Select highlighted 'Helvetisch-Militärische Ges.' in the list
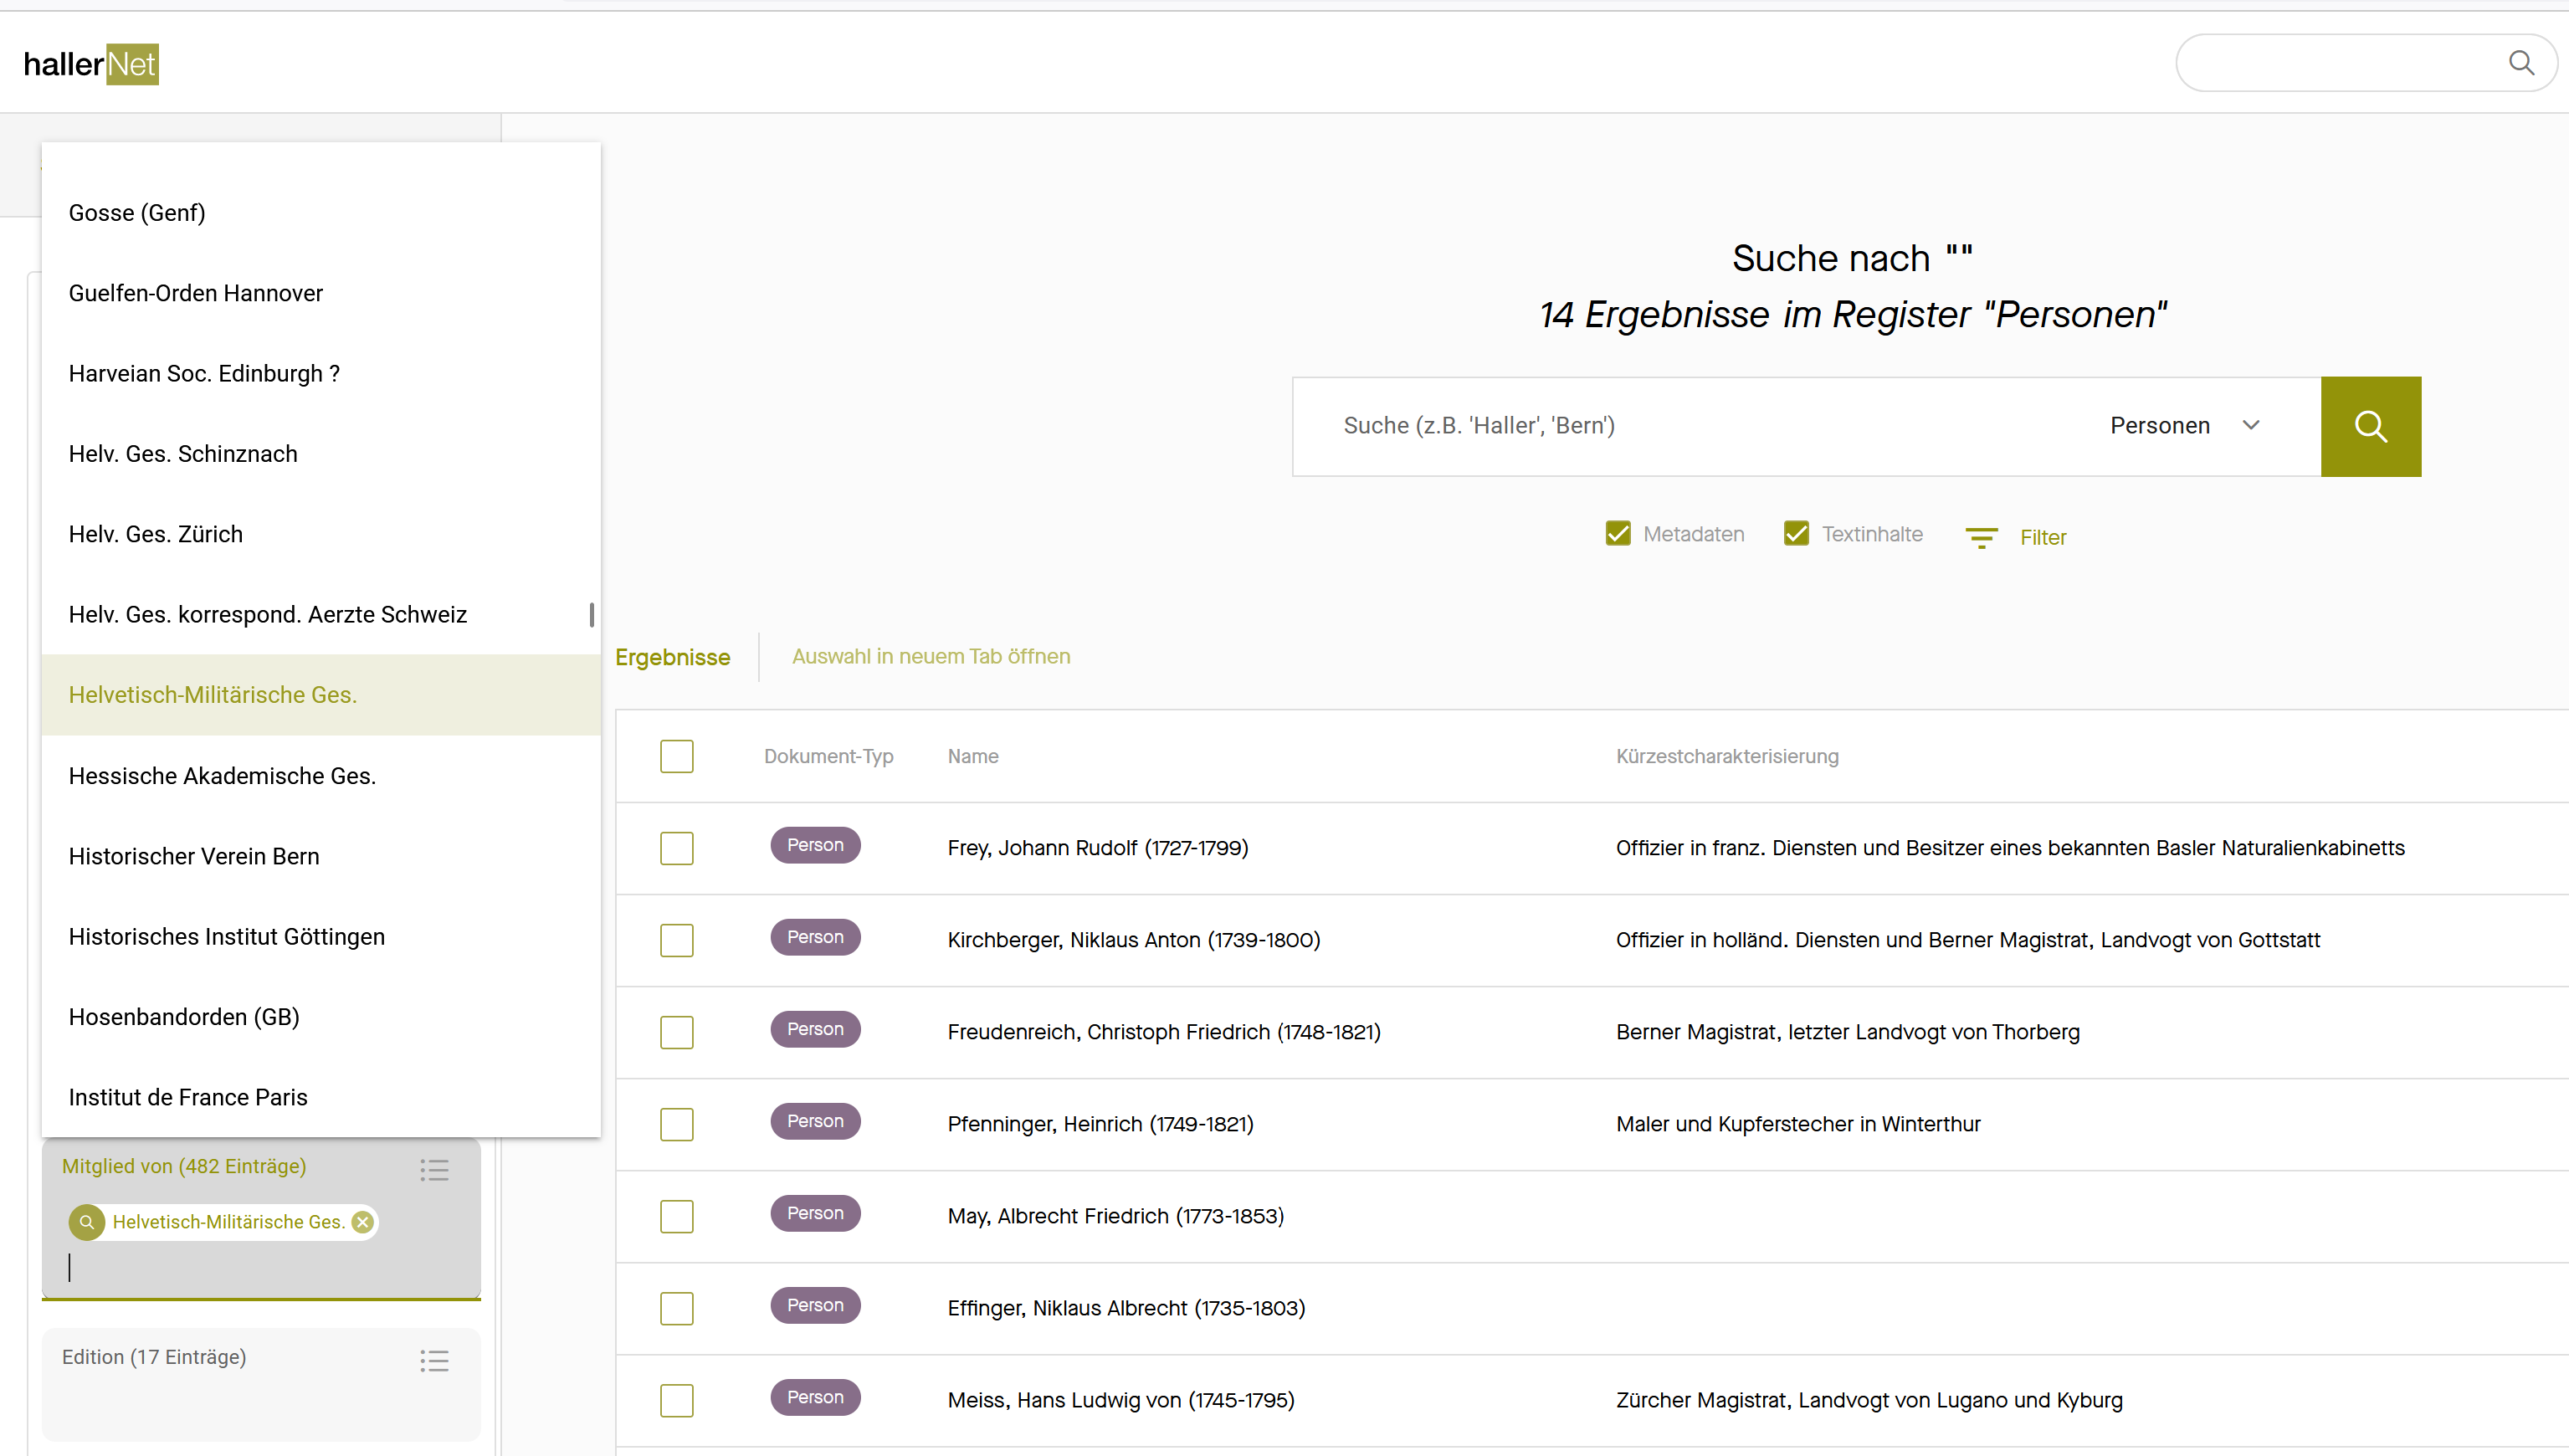This screenshot has width=2569, height=1456. [321, 695]
